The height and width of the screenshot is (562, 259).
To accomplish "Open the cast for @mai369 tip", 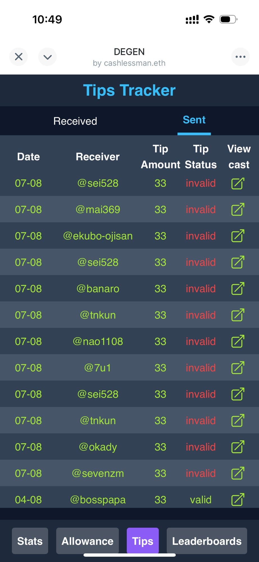I will [238, 210].
